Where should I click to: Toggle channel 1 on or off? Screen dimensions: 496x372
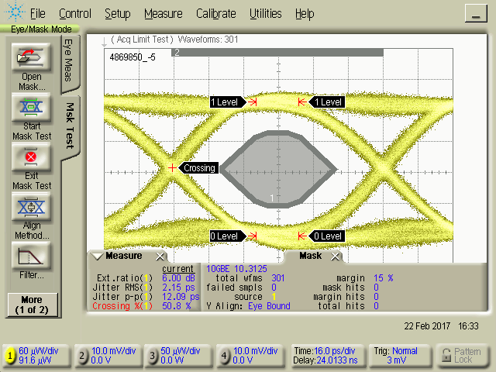click(10, 356)
